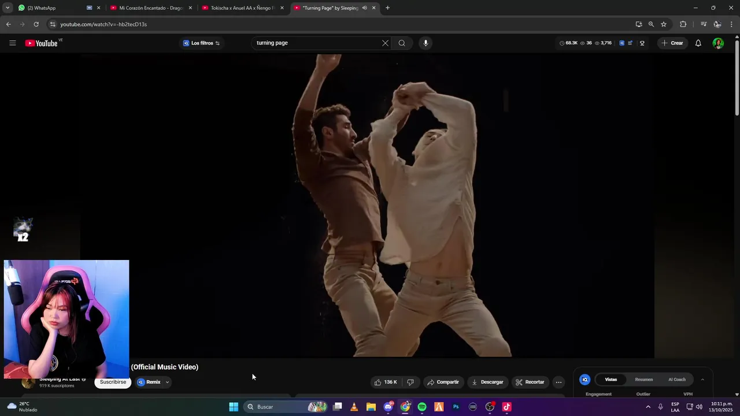Viewport: 740px width, 416px height.
Task: Click the 68.3K clock stat
Action: (x=569, y=43)
